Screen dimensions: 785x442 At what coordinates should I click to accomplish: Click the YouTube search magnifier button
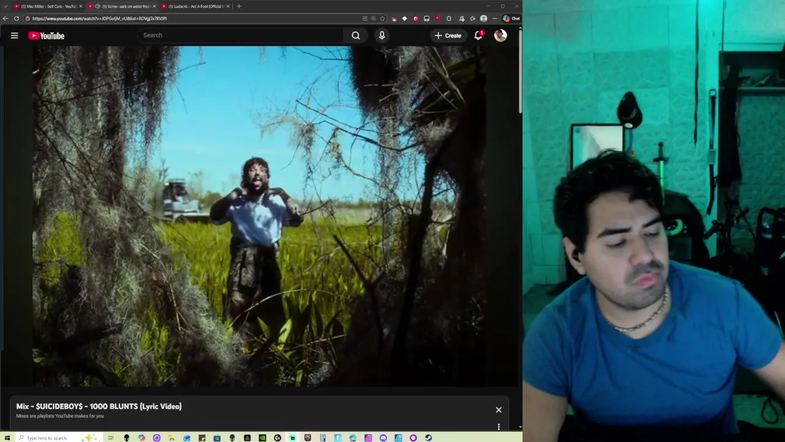(356, 36)
